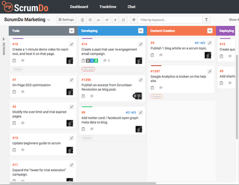Click the Settings button
Image resolution: width=239 pixels, height=185 pixels.
(x=66, y=20)
